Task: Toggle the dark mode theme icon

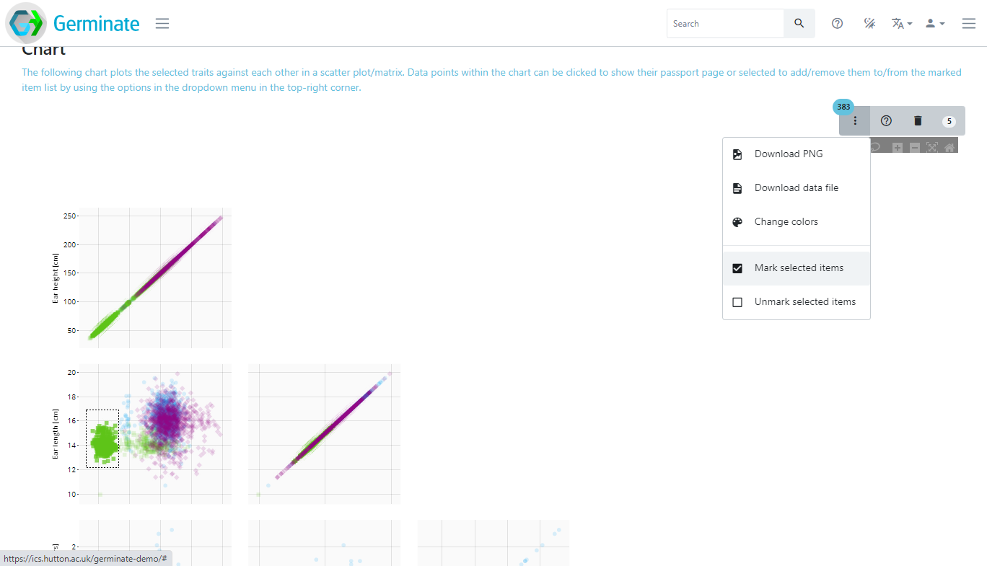Action: [x=870, y=24]
